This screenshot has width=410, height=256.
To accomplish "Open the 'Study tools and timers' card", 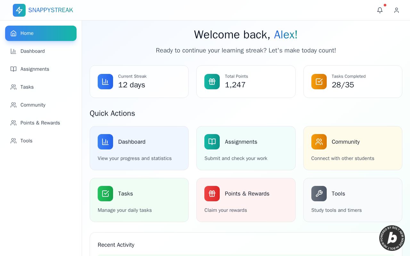I will click(x=353, y=200).
